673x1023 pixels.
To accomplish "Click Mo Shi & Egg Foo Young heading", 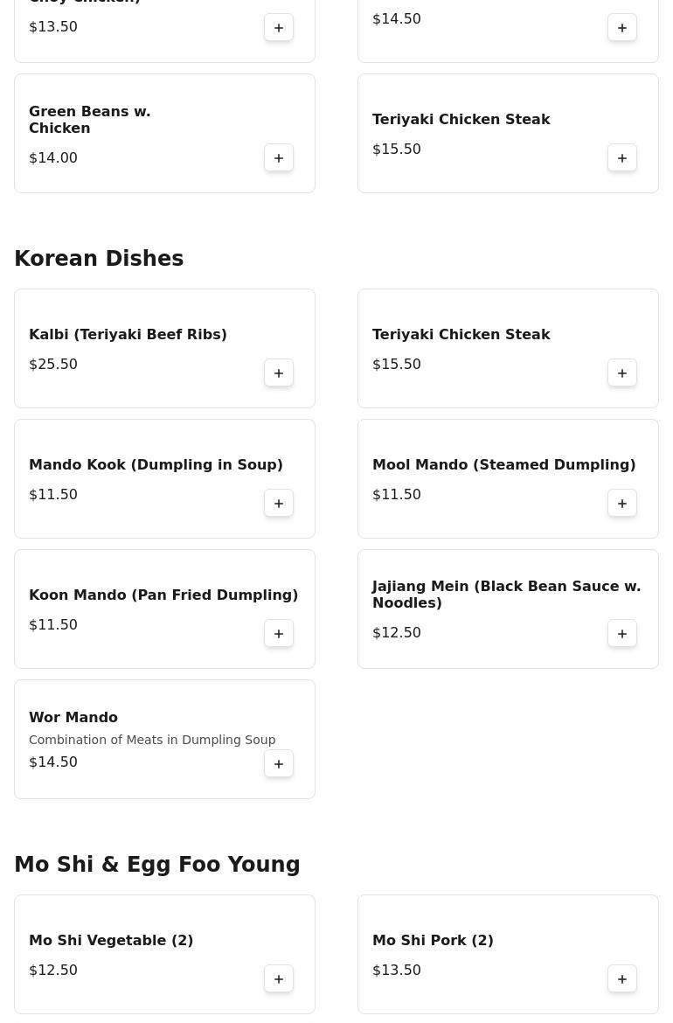I will 157,865.
